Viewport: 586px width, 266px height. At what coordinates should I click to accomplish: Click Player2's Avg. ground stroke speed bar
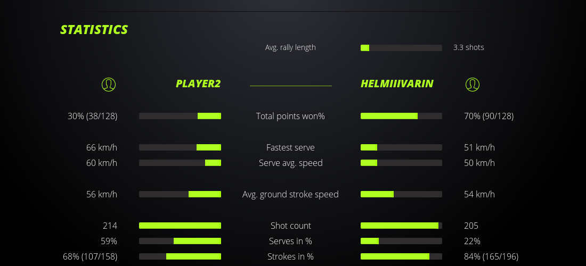coord(180,194)
